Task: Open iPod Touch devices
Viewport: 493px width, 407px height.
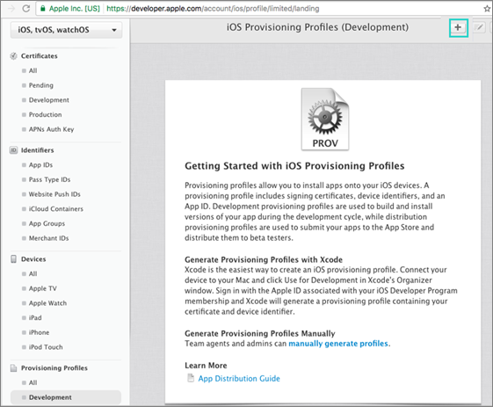Action: point(46,347)
